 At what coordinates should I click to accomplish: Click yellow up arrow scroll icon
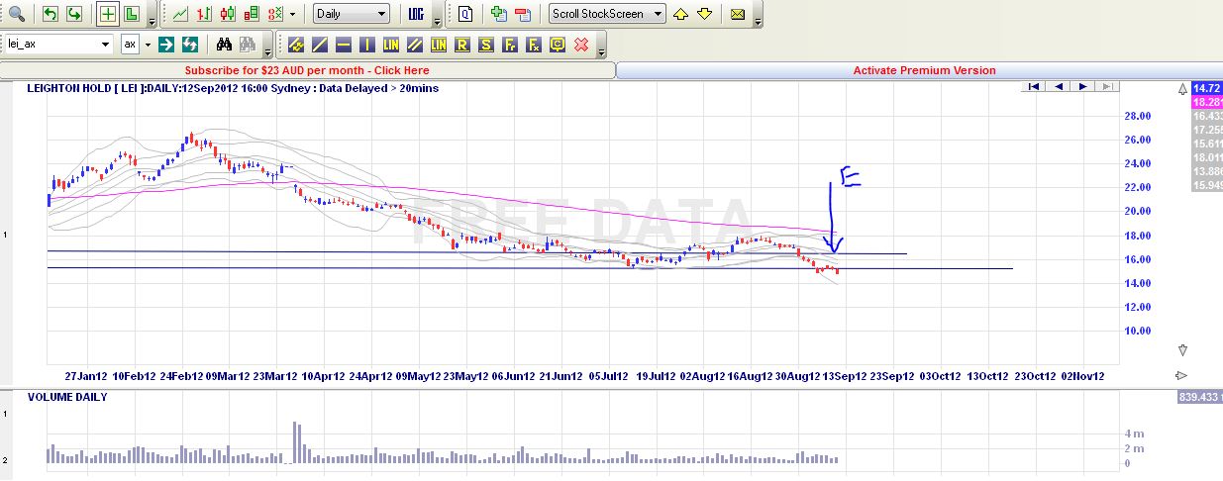pyautogui.click(x=680, y=14)
